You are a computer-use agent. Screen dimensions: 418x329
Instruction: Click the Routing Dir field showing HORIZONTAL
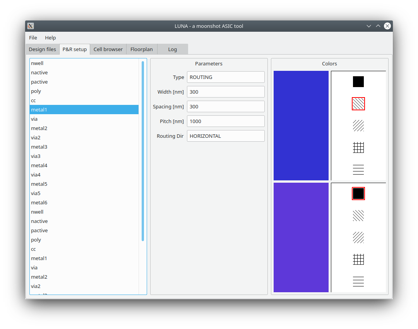[x=226, y=136]
